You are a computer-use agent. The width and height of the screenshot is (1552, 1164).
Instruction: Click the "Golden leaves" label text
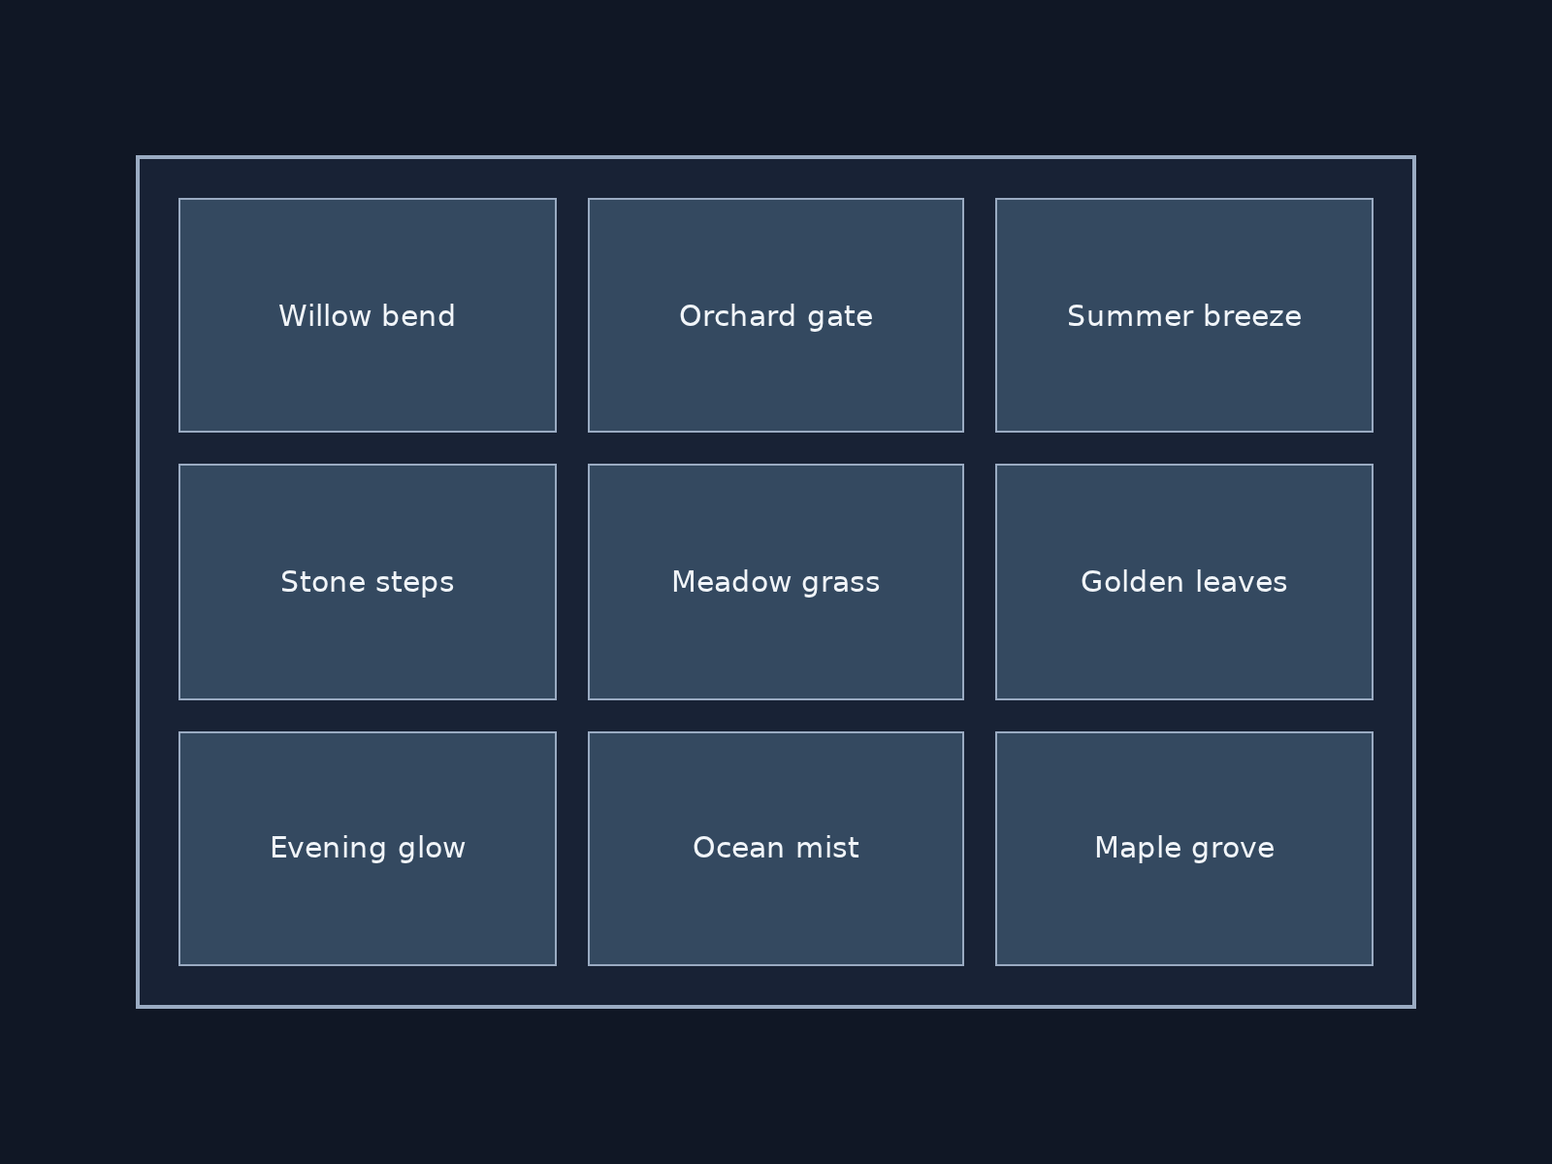click(x=1184, y=583)
